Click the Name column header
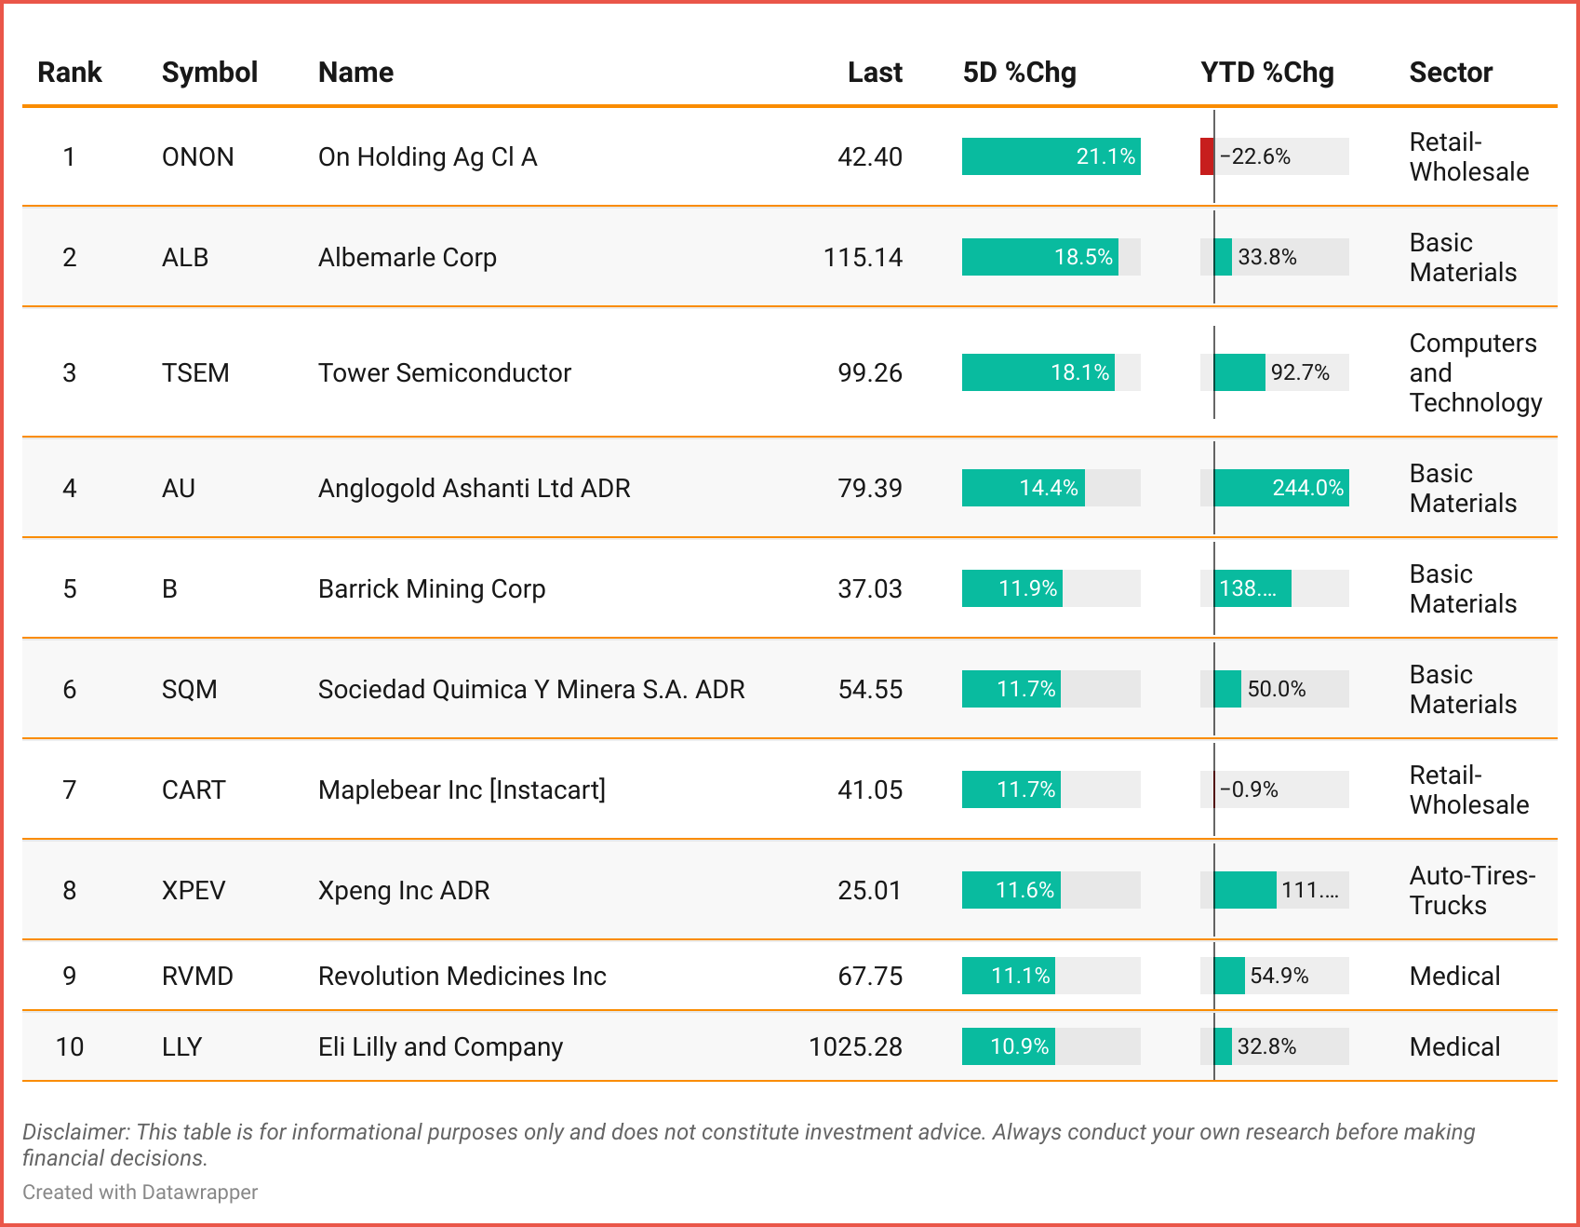 (x=355, y=73)
